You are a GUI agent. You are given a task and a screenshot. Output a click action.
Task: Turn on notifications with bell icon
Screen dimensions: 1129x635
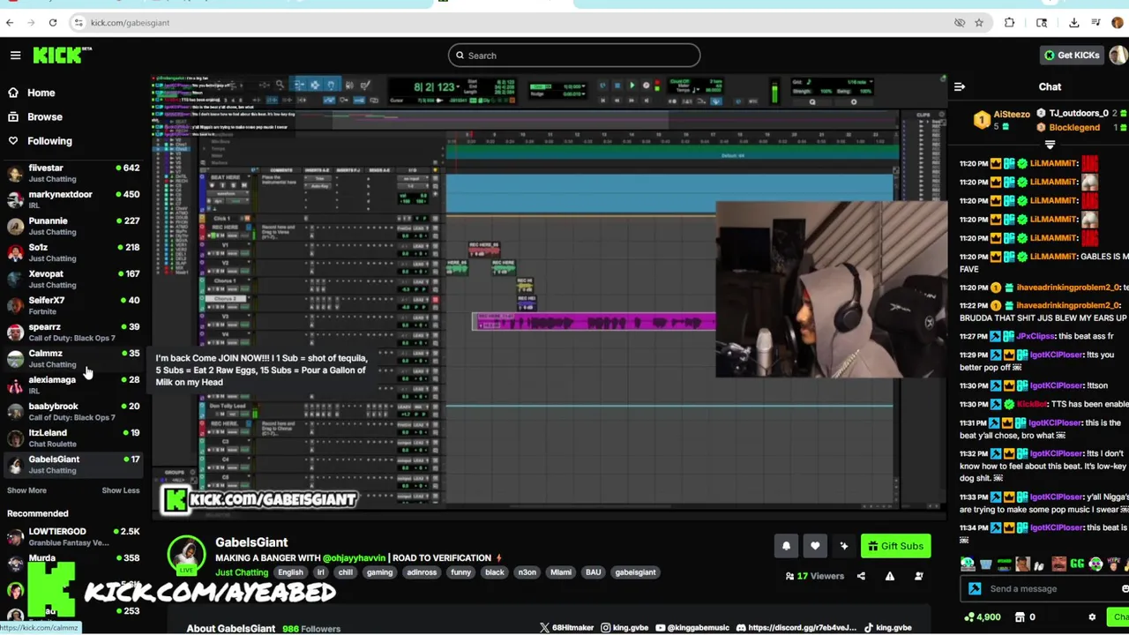pyautogui.click(x=786, y=546)
